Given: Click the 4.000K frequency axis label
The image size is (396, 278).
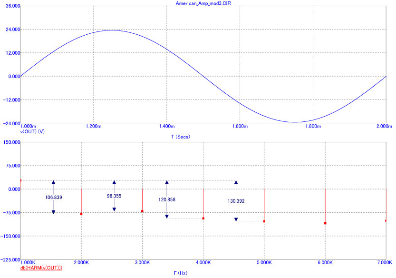Looking at the screenshot, I should click(x=203, y=263).
